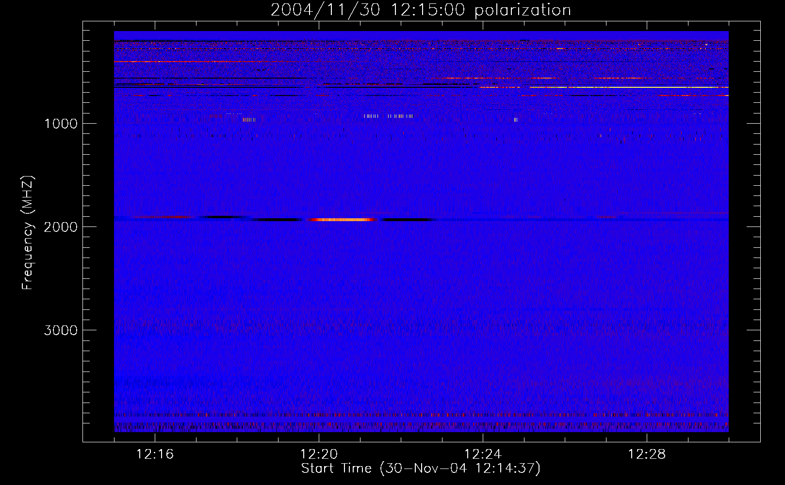Select the "Frequency (MHZ)" y-axis label
The height and width of the screenshot is (485, 785).
[x=28, y=232]
